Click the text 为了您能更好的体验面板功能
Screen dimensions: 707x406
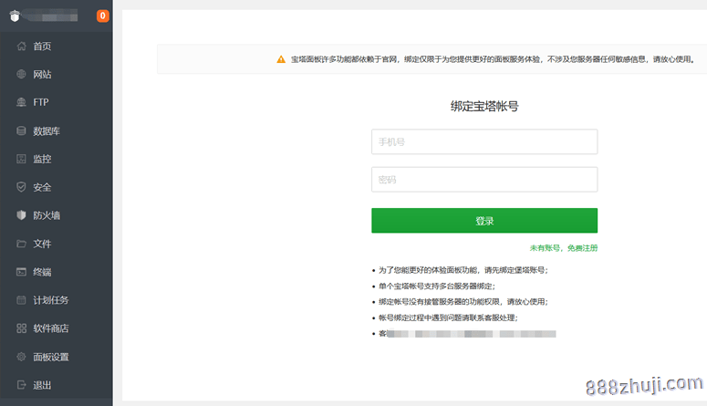point(428,270)
